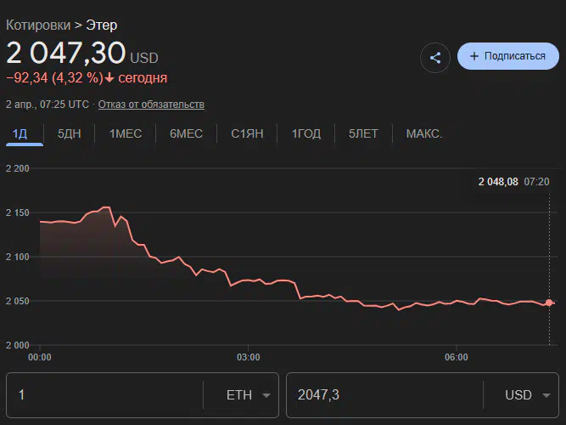Click the Котировки breadcrumb link
The image size is (566, 425).
point(39,25)
